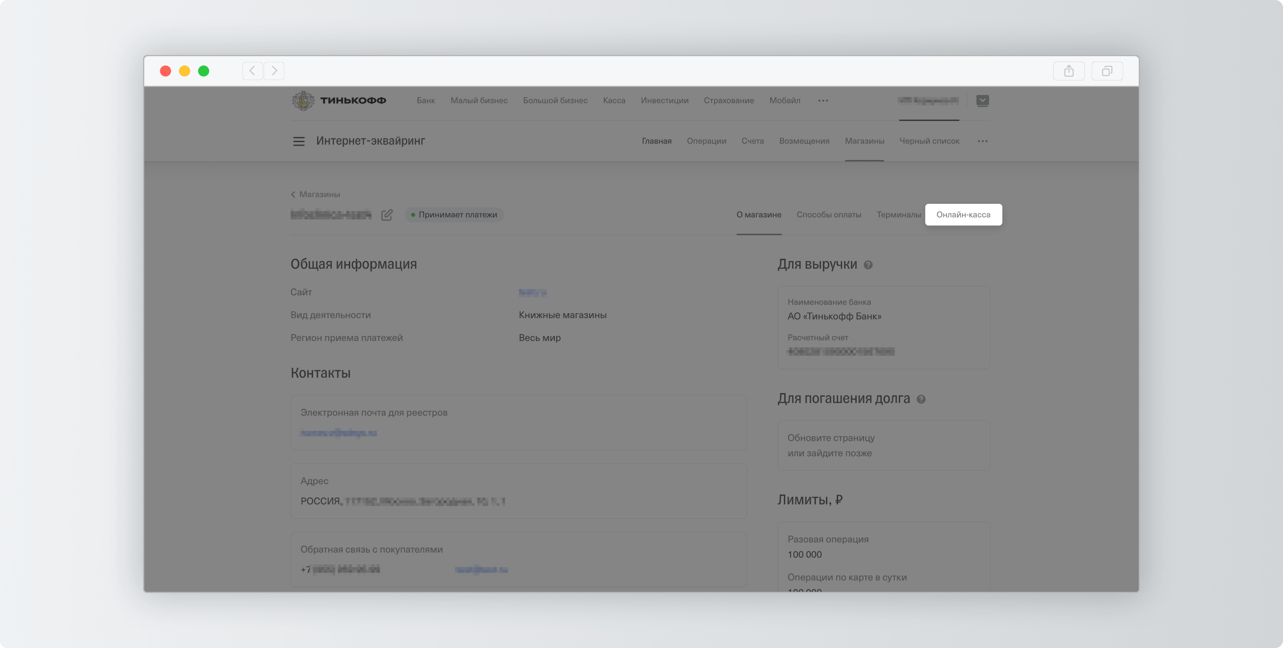Click the browser tabs overview icon
The image size is (1283, 648).
[1107, 71]
